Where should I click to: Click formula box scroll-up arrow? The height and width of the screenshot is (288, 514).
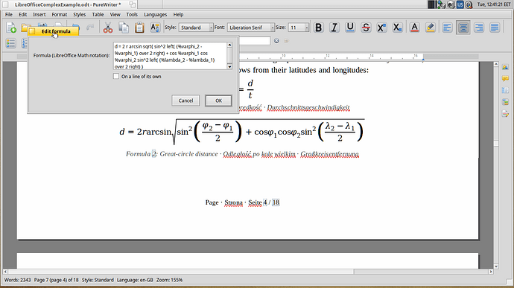point(229,45)
